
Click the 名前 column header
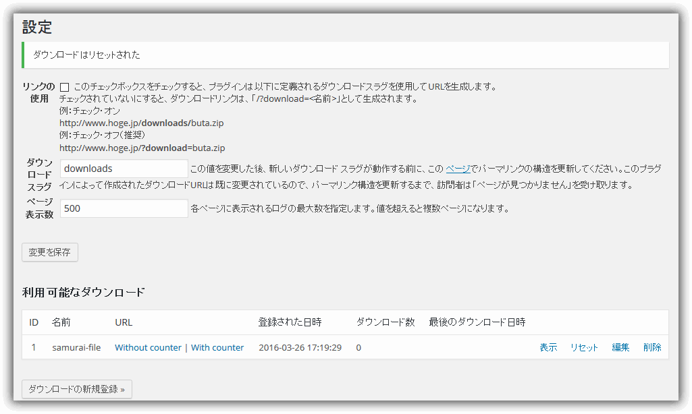click(x=61, y=322)
